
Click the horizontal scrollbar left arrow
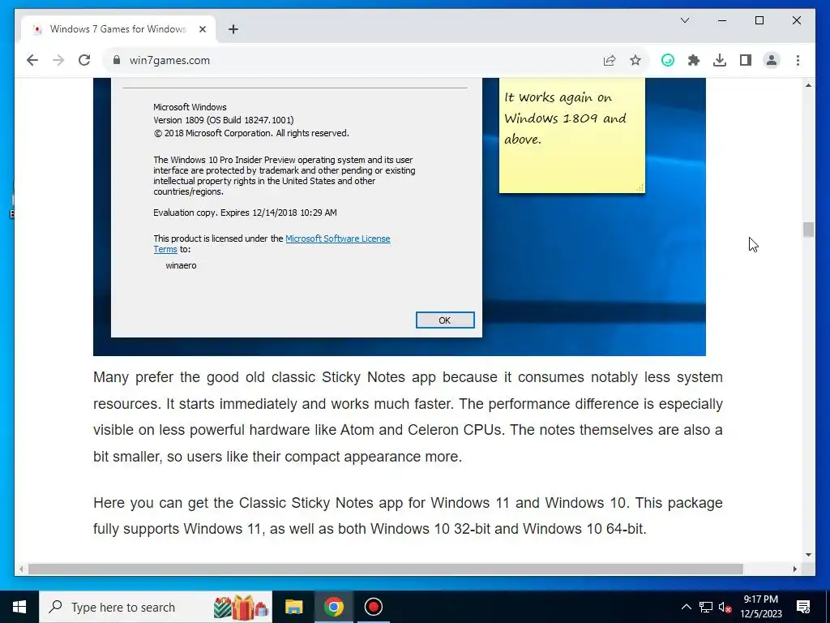point(20,569)
